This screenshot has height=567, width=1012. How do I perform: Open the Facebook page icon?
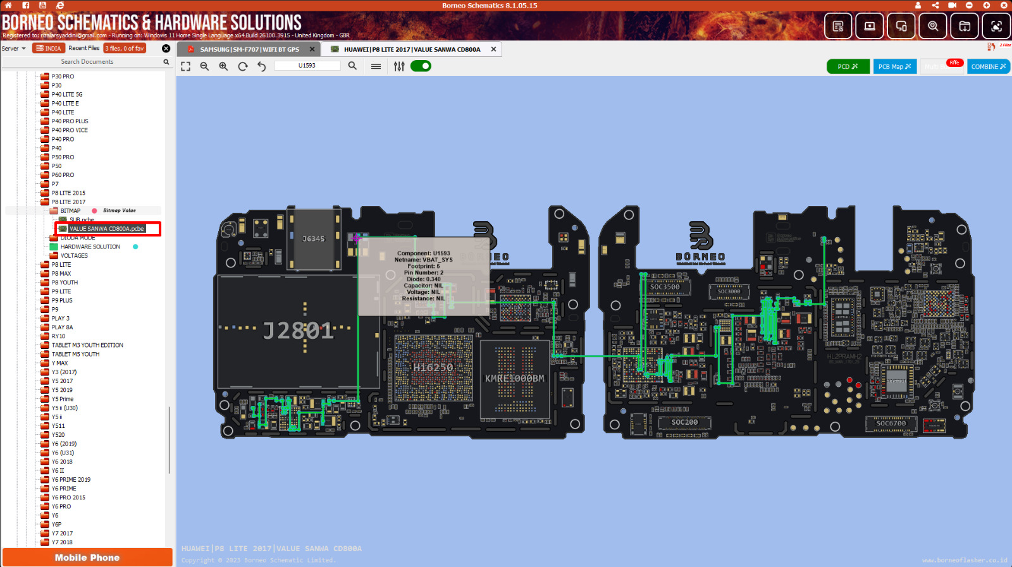[26, 5]
